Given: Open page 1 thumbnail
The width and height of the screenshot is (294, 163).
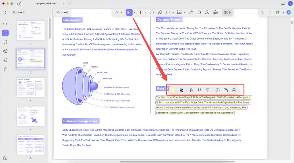Looking at the screenshot, I should (31, 30).
